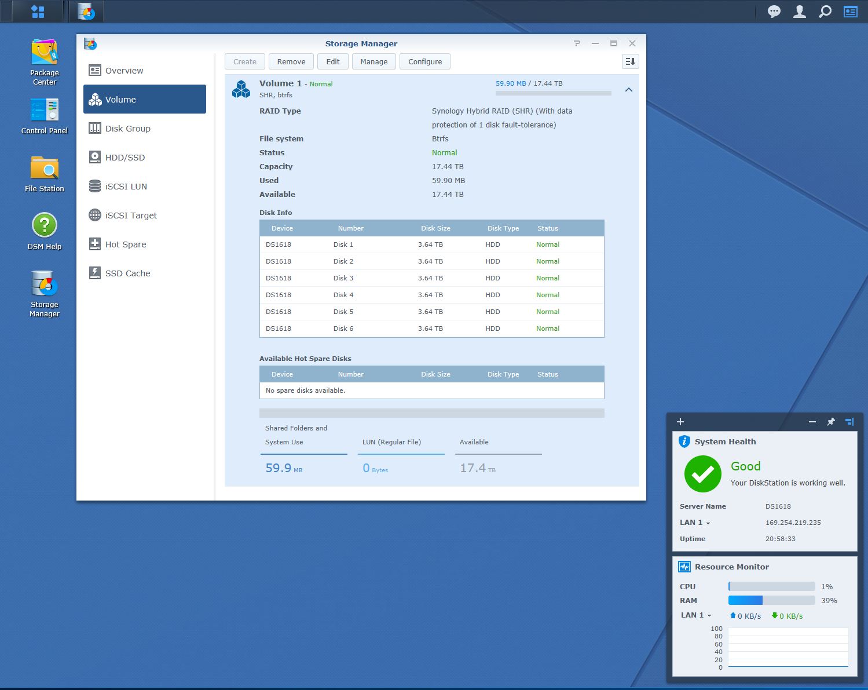
Task: Toggle the widgets panel icon in taskbar
Action: coord(850,12)
